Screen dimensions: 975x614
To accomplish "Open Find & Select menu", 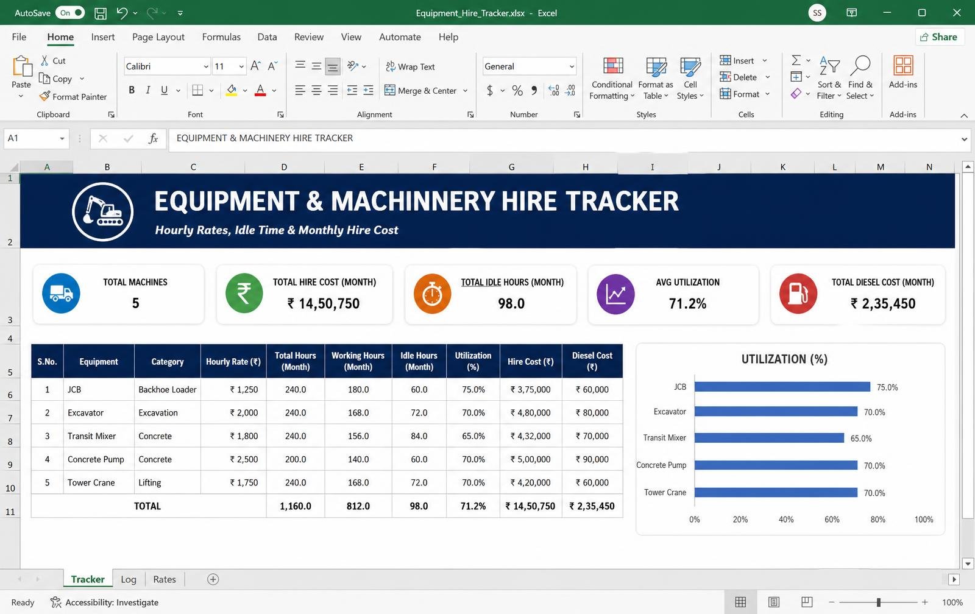I will 860,78.
